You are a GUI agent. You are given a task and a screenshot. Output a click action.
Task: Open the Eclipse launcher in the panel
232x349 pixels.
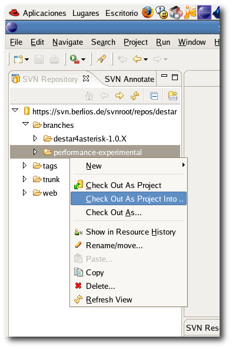click(x=204, y=12)
